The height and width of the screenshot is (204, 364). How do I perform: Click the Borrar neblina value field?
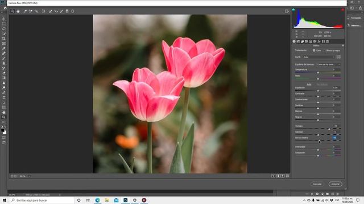click(336, 138)
